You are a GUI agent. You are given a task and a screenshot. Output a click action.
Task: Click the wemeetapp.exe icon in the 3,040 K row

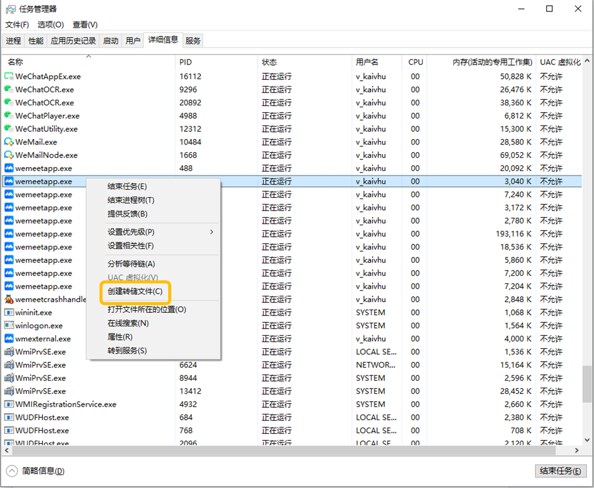(9, 181)
